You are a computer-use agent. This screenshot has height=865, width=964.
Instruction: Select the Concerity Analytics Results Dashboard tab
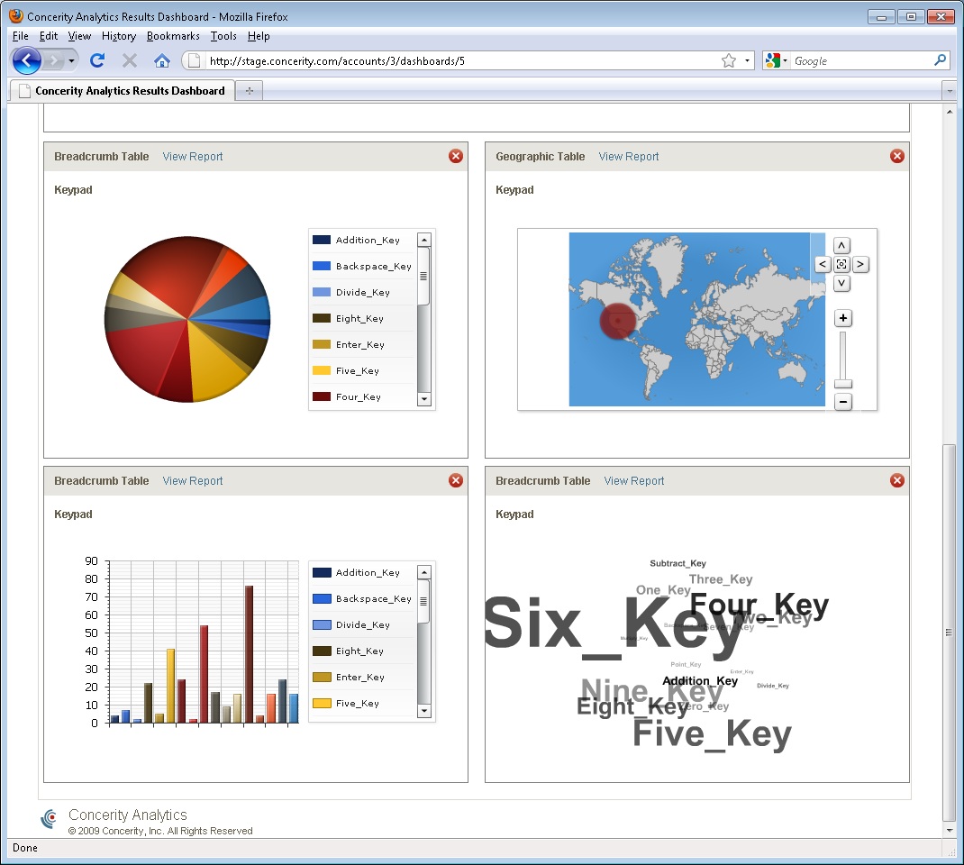122,90
